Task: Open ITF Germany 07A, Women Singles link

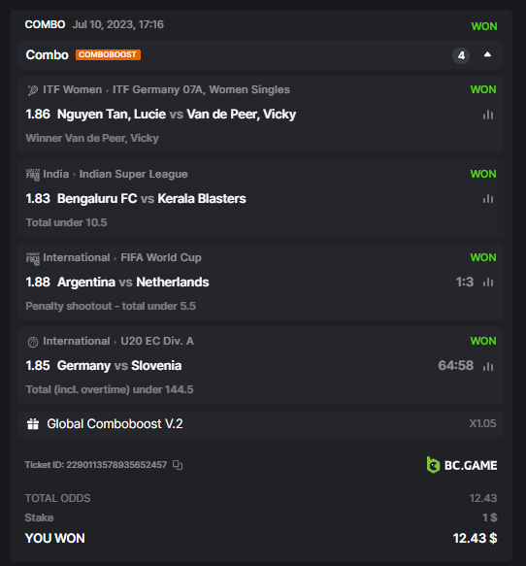Action: pos(201,89)
